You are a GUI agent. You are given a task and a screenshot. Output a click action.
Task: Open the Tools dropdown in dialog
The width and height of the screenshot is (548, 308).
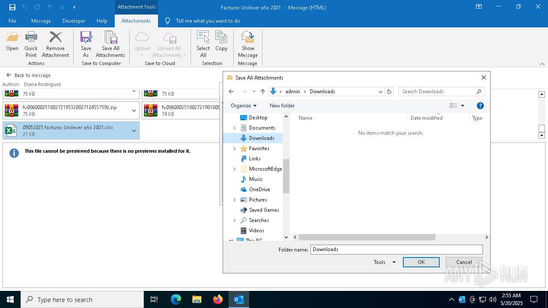coord(384,262)
